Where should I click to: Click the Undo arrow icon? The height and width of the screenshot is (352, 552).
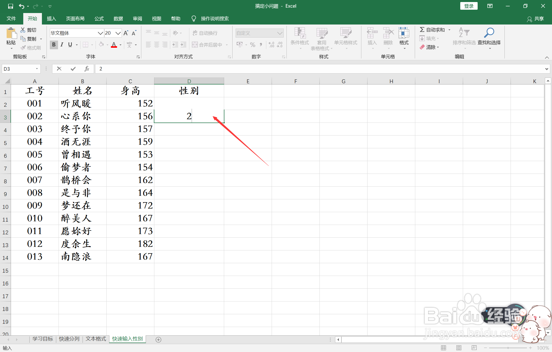coord(21,6)
